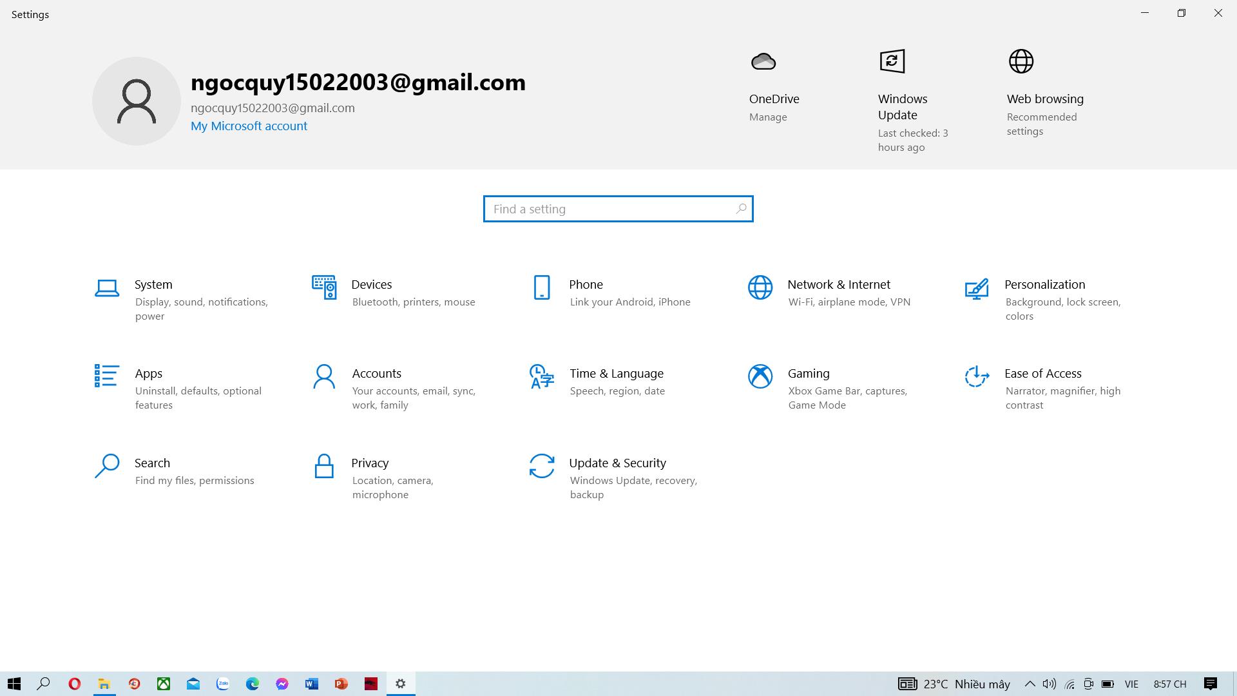Click the user profile avatar picture

coord(137,101)
